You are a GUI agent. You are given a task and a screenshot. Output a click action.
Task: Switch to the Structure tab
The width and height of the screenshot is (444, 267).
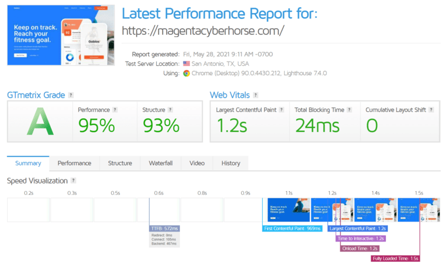coord(120,163)
